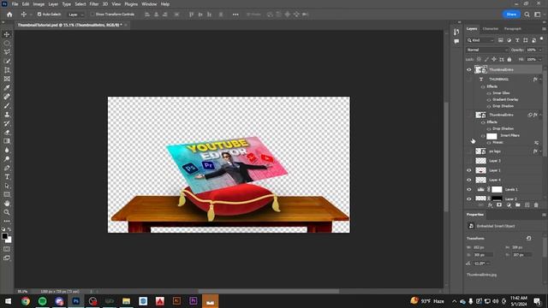Toggle Gradient Overlay effect visibility
Screen dimensions: 548x308
489,100
